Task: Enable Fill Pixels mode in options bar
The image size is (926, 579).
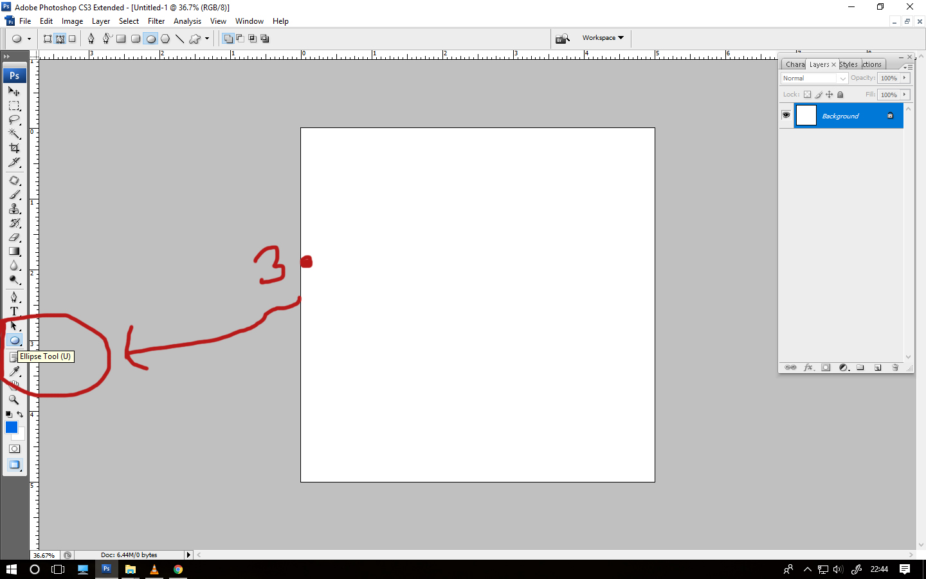Action: pyautogui.click(x=72, y=39)
